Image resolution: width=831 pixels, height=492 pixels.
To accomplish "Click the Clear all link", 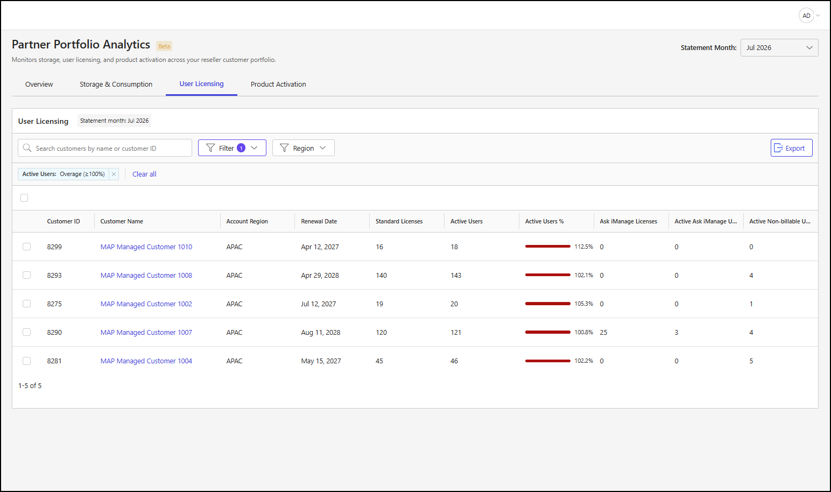I will coord(144,174).
